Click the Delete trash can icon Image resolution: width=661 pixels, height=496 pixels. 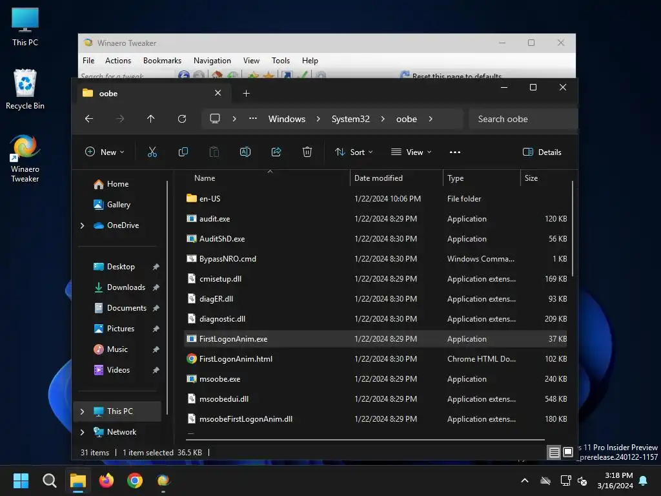[307, 152]
